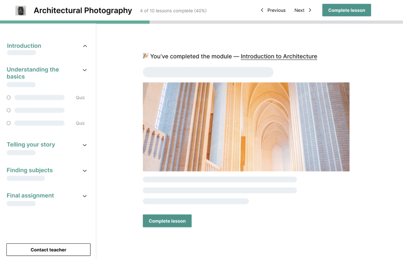
Task: Open the third lesson row placeholder
Action: [39, 123]
